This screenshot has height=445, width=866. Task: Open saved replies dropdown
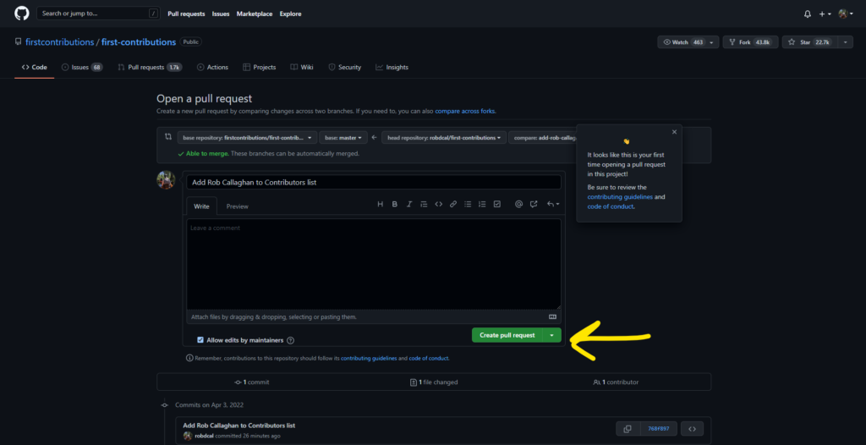(553, 204)
